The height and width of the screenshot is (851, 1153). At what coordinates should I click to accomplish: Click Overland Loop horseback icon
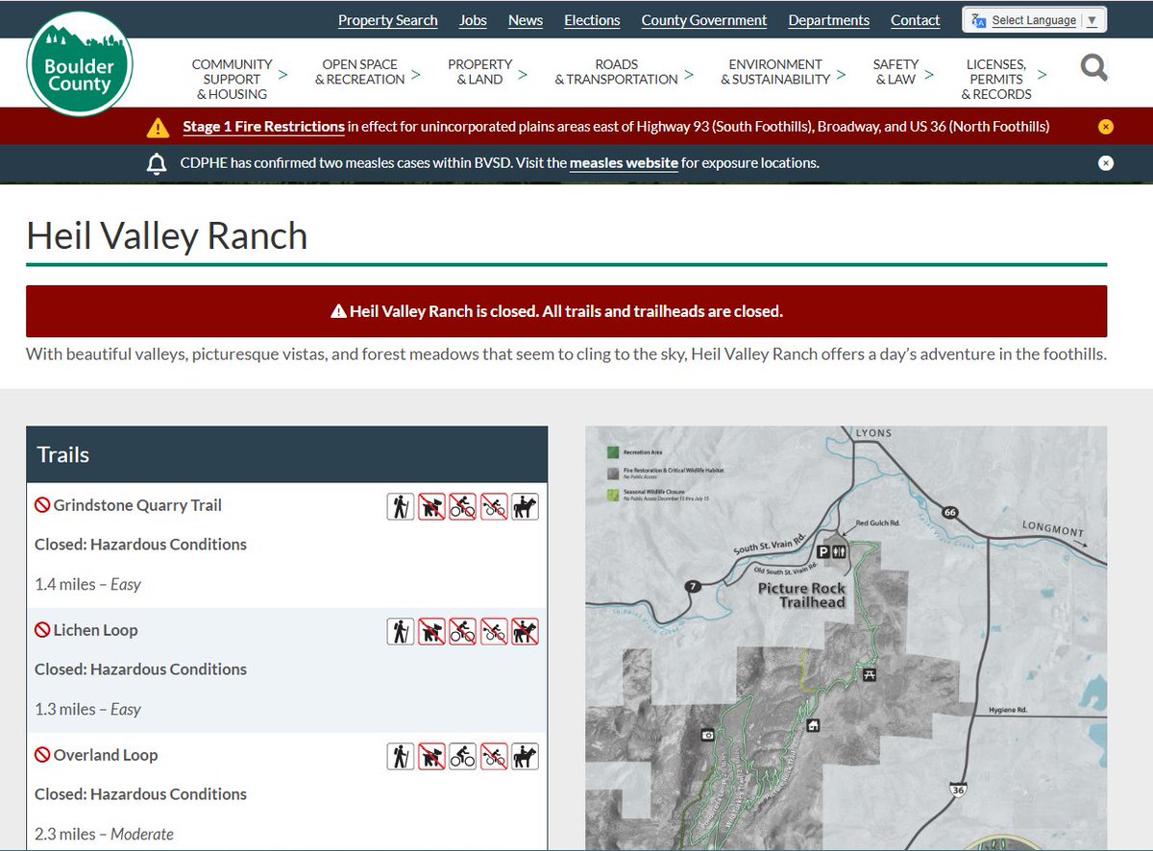coord(525,756)
